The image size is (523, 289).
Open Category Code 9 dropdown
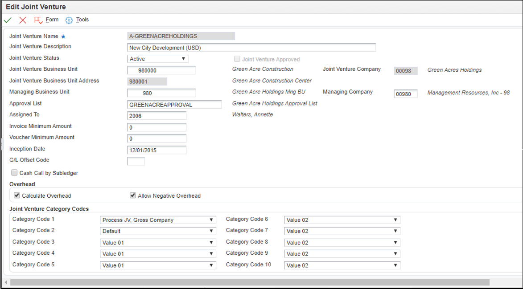(342, 254)
